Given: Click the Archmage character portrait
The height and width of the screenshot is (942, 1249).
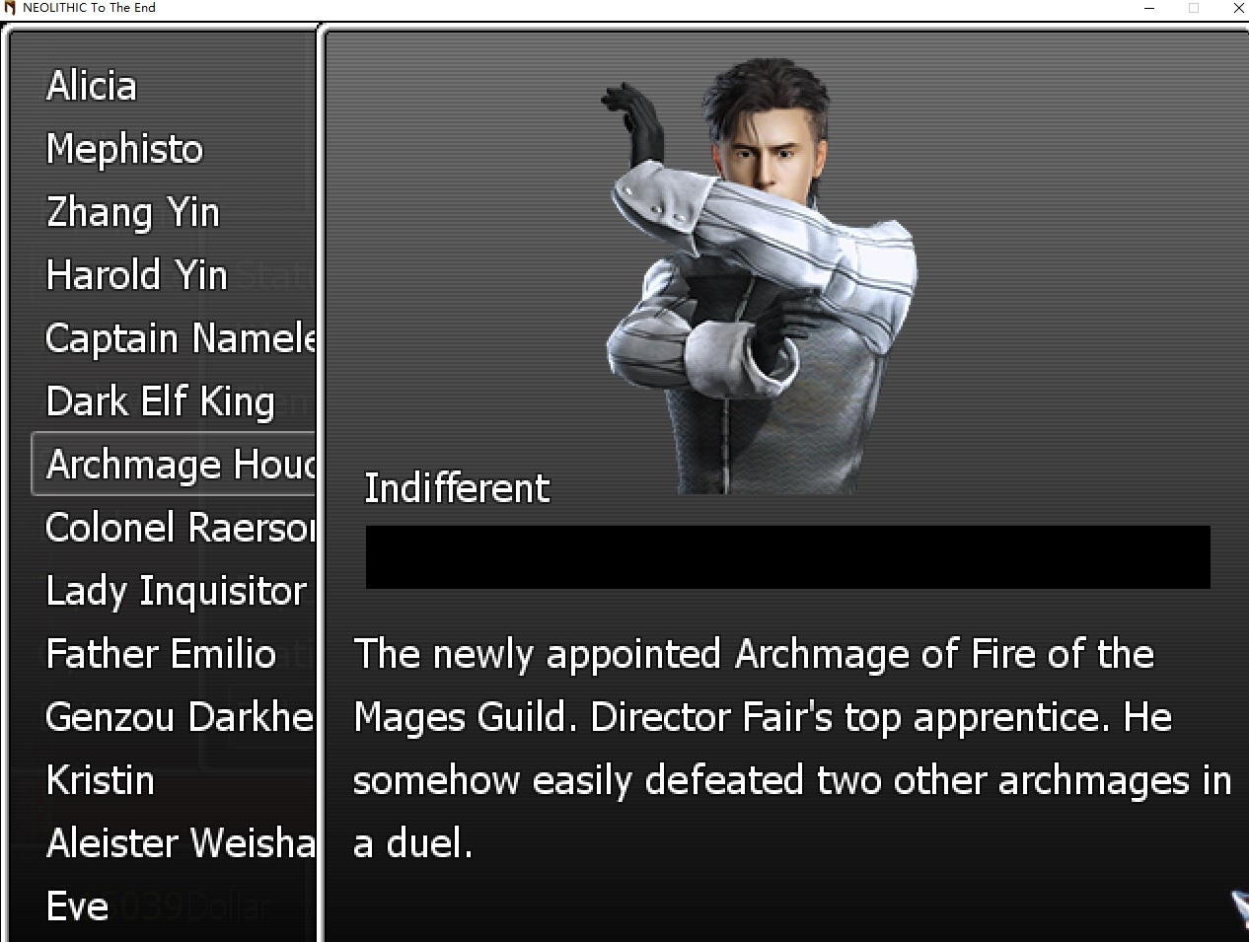Looking at the screenshot, I should click(x=761, y=275).
